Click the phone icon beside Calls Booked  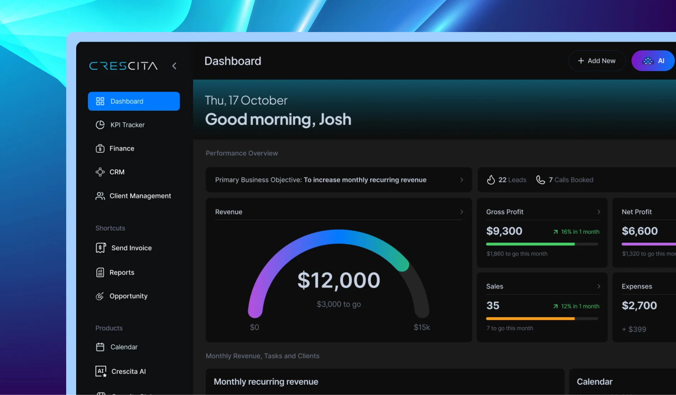(540, 180)
